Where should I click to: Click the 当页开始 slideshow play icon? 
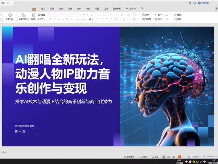coord(10,15)
